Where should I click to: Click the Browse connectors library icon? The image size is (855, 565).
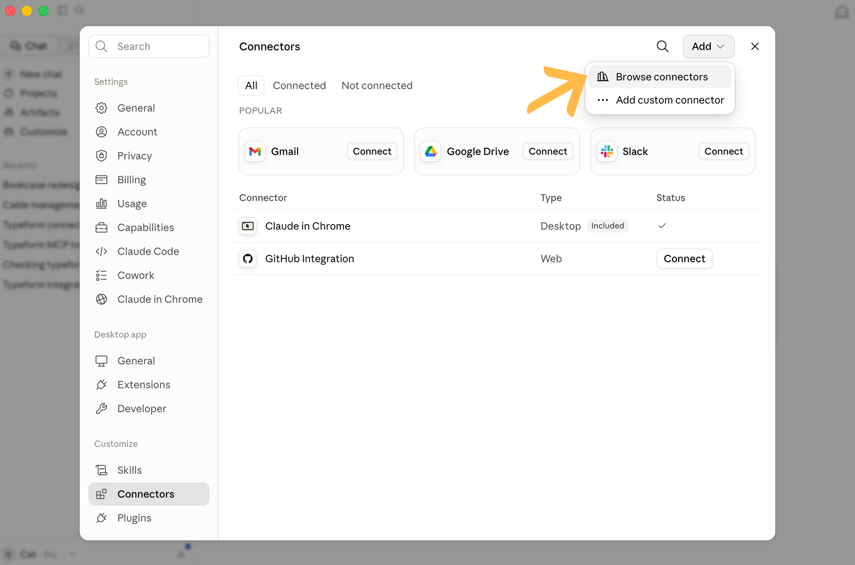click(x=603, y=77)
